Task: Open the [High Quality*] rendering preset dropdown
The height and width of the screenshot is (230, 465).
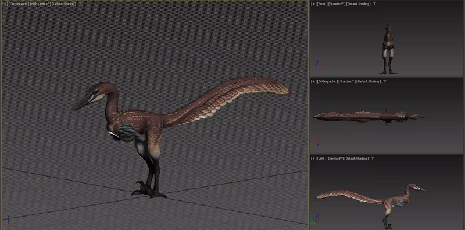Action: [40, 4]
